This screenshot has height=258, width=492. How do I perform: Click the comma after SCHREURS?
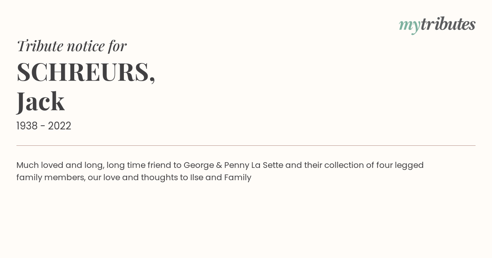coord(153,79)
